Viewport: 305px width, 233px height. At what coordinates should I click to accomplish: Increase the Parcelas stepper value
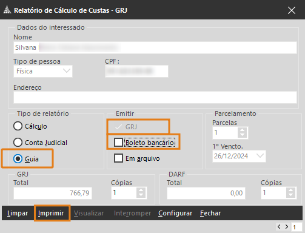pos(242,130)
